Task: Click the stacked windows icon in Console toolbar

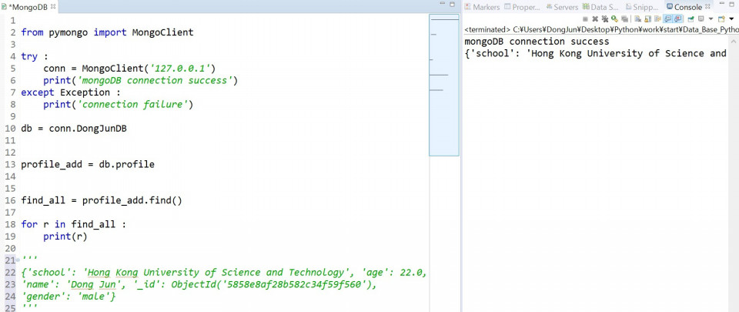Action: point(624,18)
